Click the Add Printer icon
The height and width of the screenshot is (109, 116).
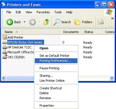5,37
